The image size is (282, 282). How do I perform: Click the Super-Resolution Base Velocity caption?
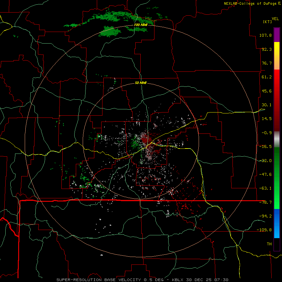tap(143, 280)
